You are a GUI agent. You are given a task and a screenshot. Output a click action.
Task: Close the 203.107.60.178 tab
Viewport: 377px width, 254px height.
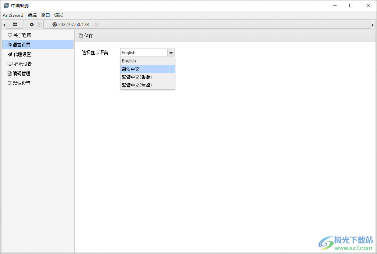(96, 25)
